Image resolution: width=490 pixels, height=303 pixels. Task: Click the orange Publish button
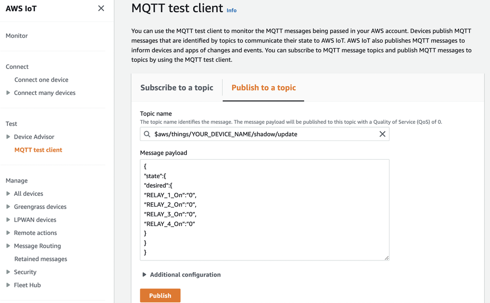click(160, 296)
